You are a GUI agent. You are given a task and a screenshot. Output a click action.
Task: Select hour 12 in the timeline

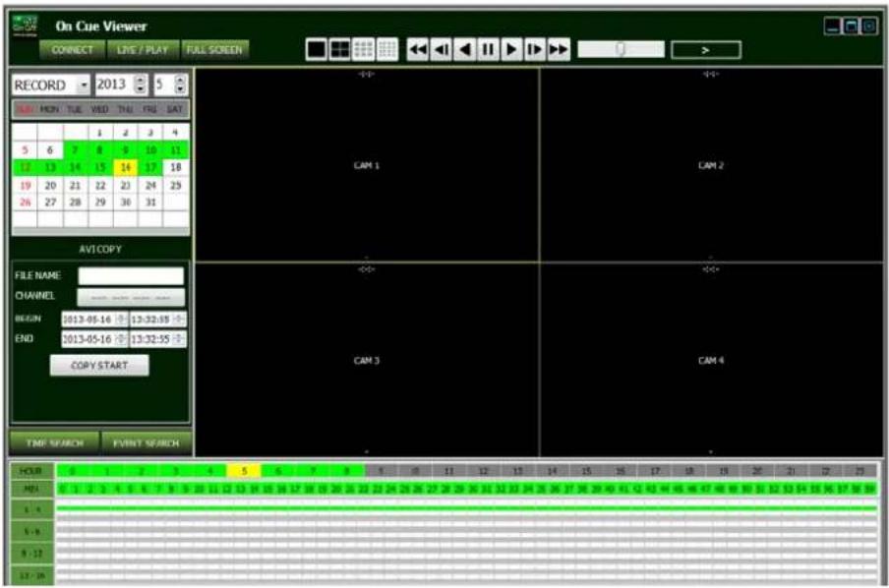coord(484,471)
